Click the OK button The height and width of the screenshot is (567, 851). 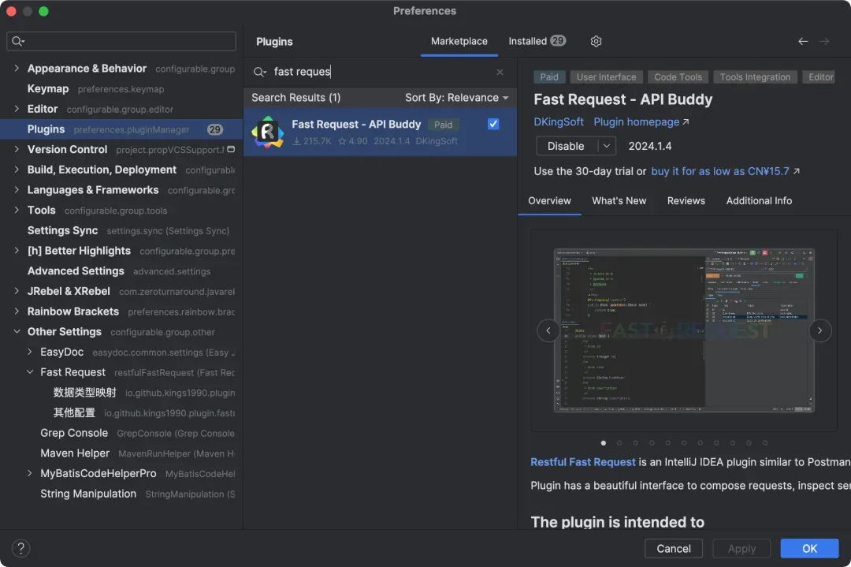pyautogui.click(x=809, y=549)
